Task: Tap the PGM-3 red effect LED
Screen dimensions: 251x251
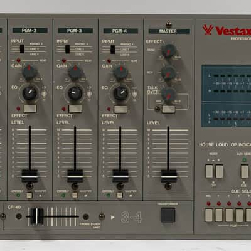Action: point(64,109)
